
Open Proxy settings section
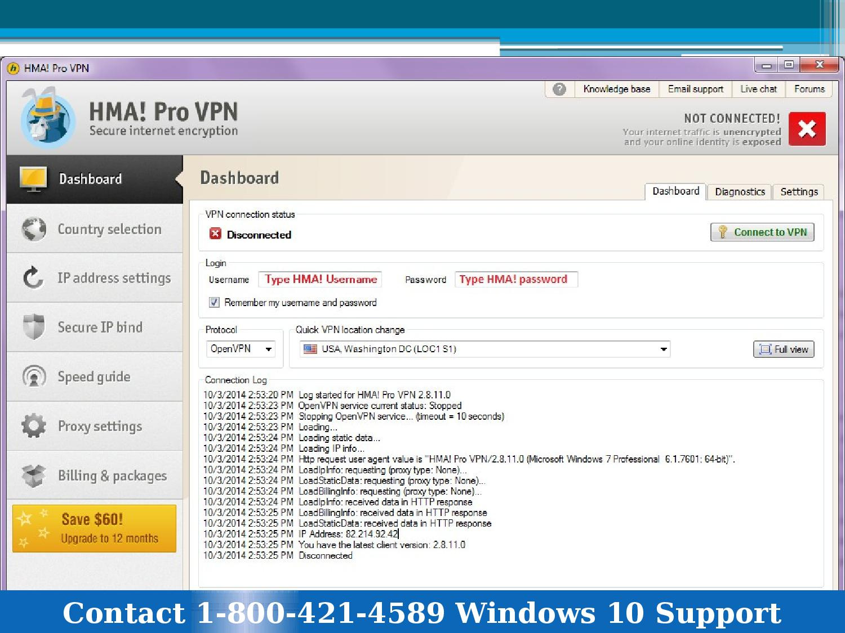pos(95,427)
